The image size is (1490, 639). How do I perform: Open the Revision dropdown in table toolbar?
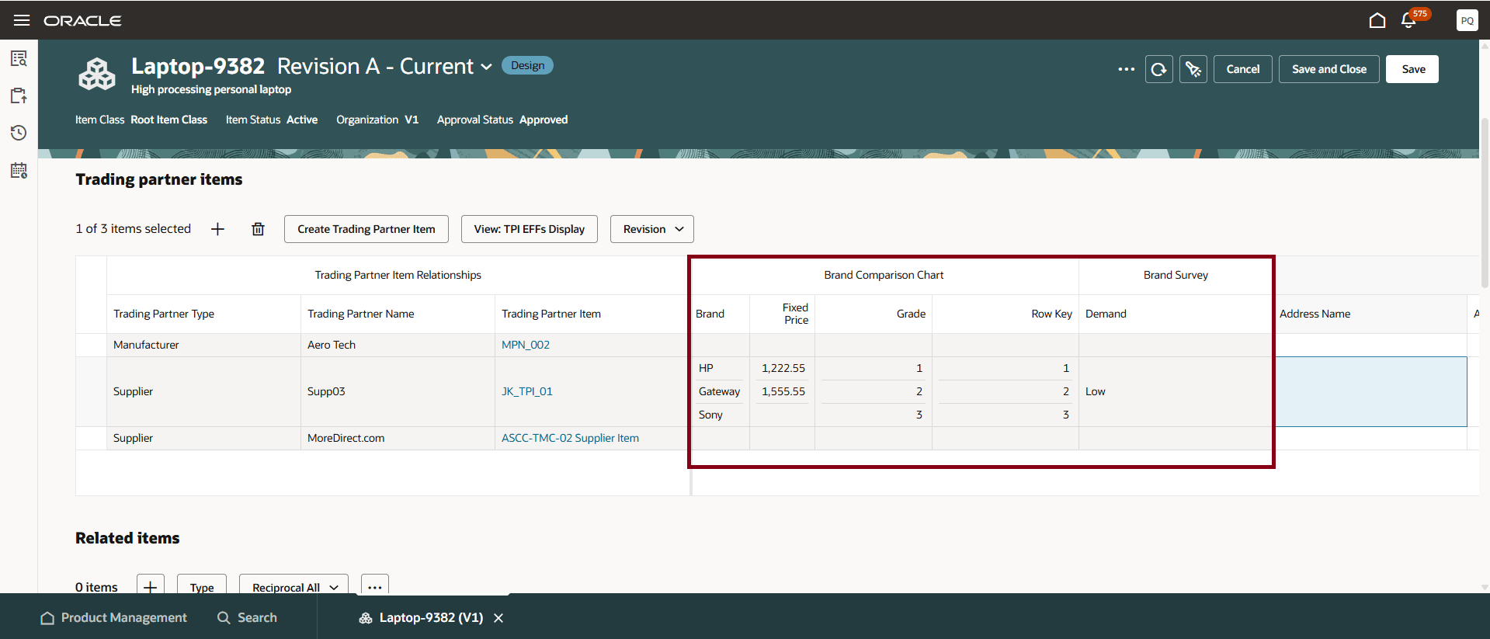652,229
